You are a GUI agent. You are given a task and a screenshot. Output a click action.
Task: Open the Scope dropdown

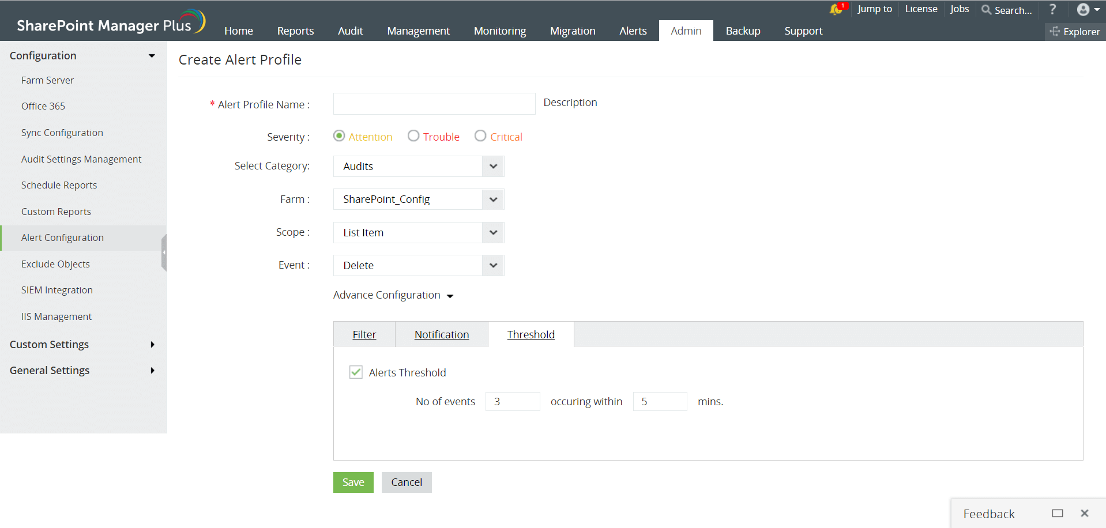point(419,233)
